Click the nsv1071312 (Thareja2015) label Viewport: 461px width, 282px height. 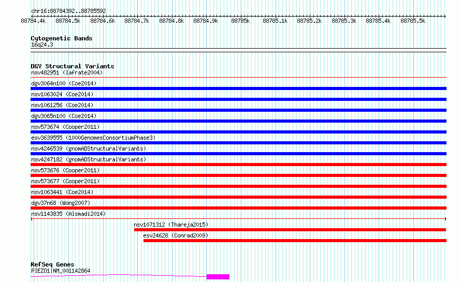point(171,225)
